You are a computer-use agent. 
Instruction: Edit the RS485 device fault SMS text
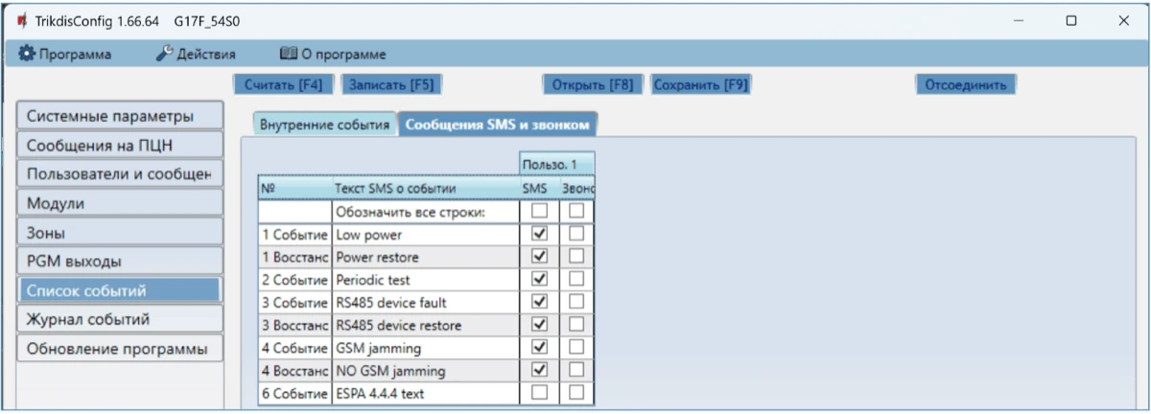pyautogui.click(x=424, y=302)
